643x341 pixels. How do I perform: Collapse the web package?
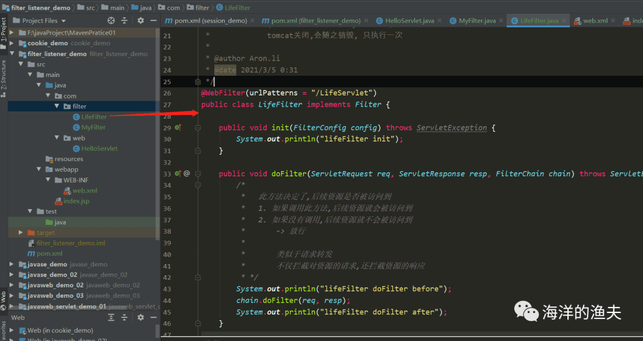pyautogui.click(x=57, y=138)
